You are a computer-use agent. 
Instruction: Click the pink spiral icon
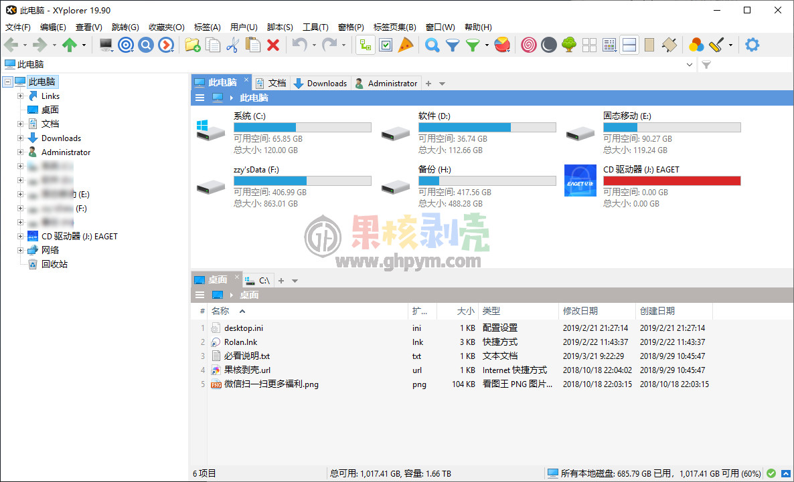pyautogui.click(x=529, y=45)
